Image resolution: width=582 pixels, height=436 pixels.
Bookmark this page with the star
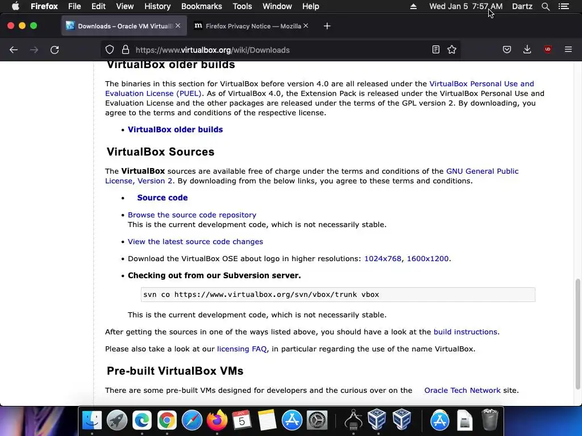(x=452, y=50)
